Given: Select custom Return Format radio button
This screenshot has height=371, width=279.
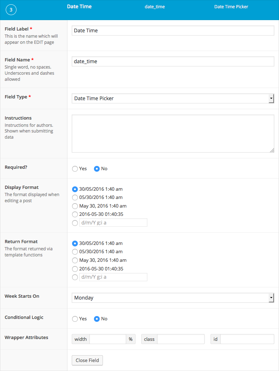Looking at the screenshot, I should click(x=75, y=277).
